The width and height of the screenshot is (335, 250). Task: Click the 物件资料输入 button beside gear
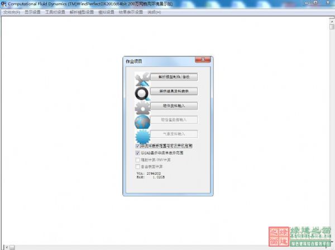pos(174,105)
